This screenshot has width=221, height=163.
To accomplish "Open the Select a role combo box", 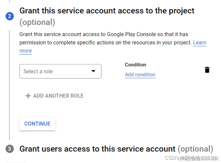I will coord(60,71).
